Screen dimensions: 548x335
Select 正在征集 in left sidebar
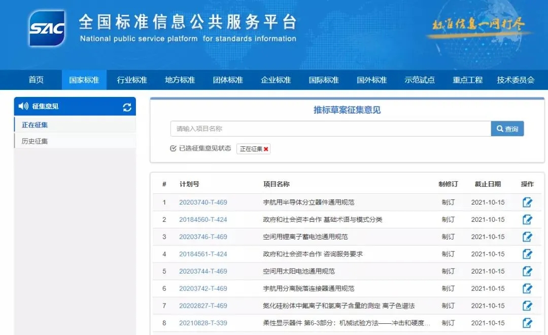(35, 125)
